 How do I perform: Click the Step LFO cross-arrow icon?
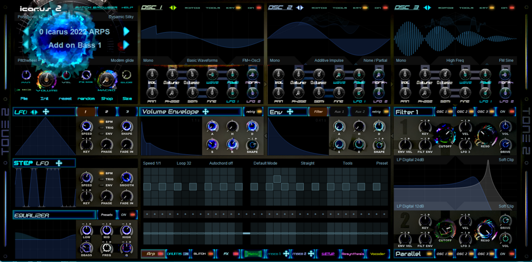59,163
